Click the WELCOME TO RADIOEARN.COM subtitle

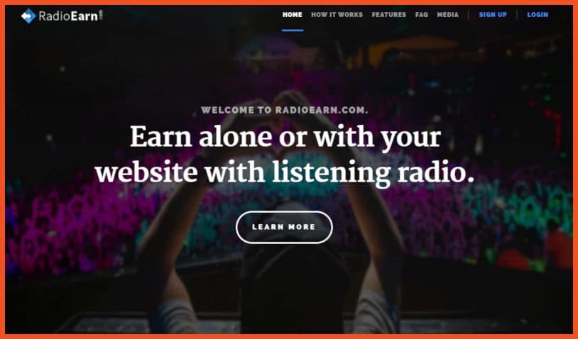pos(284,110)
